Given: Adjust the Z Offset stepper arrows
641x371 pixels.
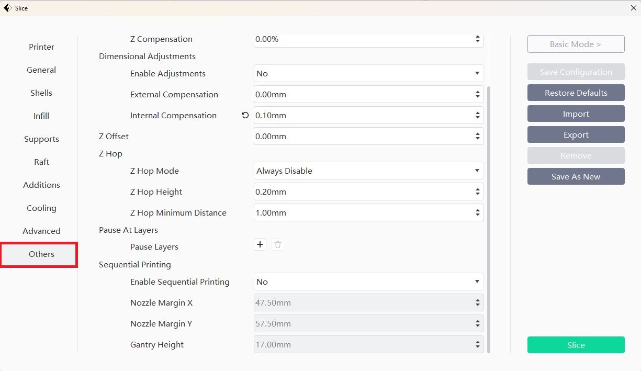Looking at the screenshot, I should click(477, 136).
